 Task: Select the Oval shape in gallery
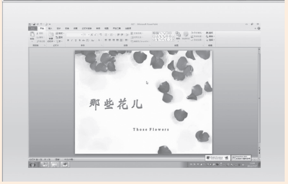coord(170,33)
